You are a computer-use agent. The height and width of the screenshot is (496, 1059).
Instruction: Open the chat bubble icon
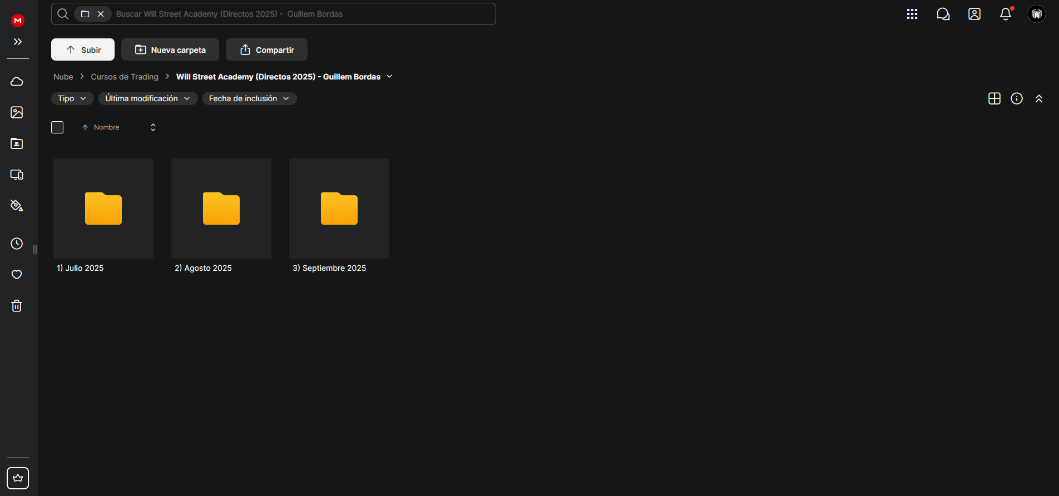(x=943, y=14)
